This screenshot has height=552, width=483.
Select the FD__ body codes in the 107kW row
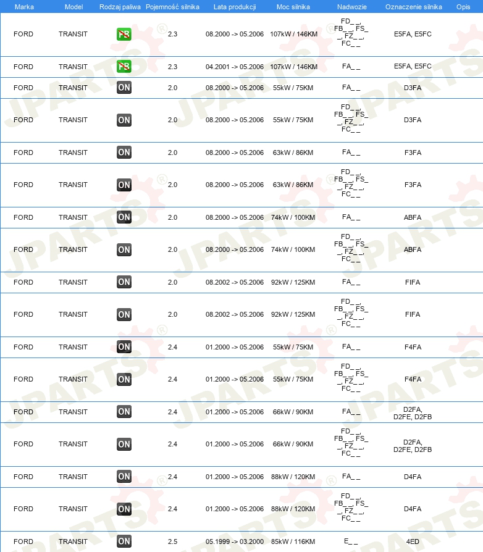pyautogui.click(x=351, y=32)
